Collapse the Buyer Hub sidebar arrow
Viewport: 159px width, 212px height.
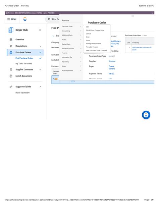40,30
